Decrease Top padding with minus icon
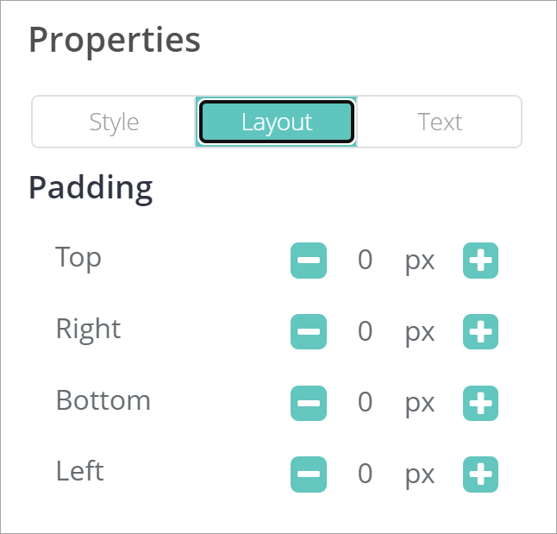 tap(309, 261)
